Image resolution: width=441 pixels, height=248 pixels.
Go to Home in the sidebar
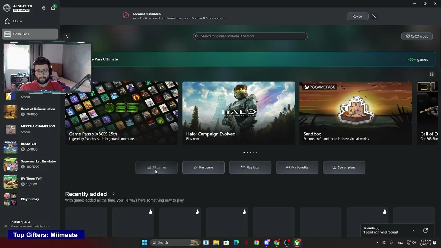click(30, 21)
